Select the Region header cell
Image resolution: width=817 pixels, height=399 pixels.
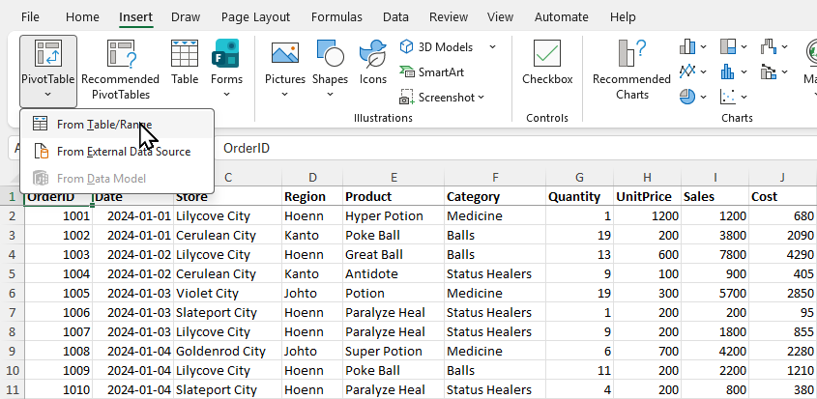pyautogui.click(x=312, y=196)
